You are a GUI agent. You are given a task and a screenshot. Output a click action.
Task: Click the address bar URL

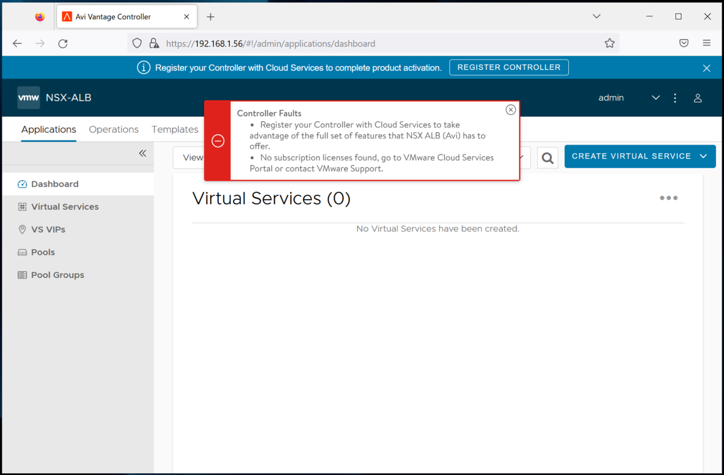(270, 43)
